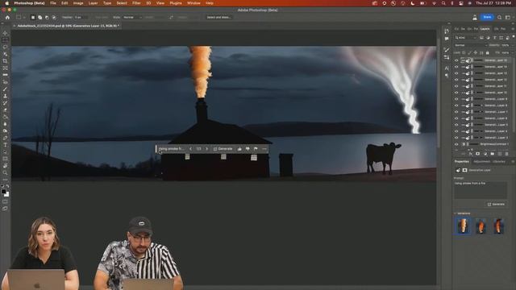Switch to the Libraries panel tab
This screenshot has width=516, height=290.
(x=499, y=161)
